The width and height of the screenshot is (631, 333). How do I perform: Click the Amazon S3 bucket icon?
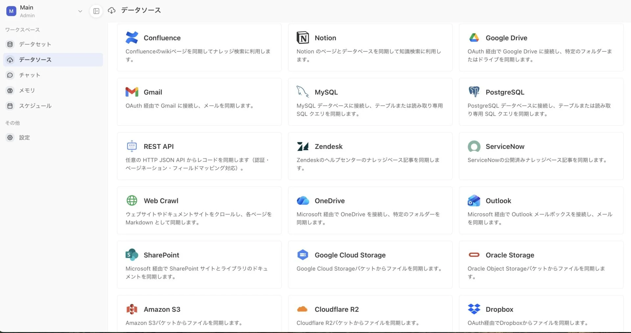pos(132,309)
